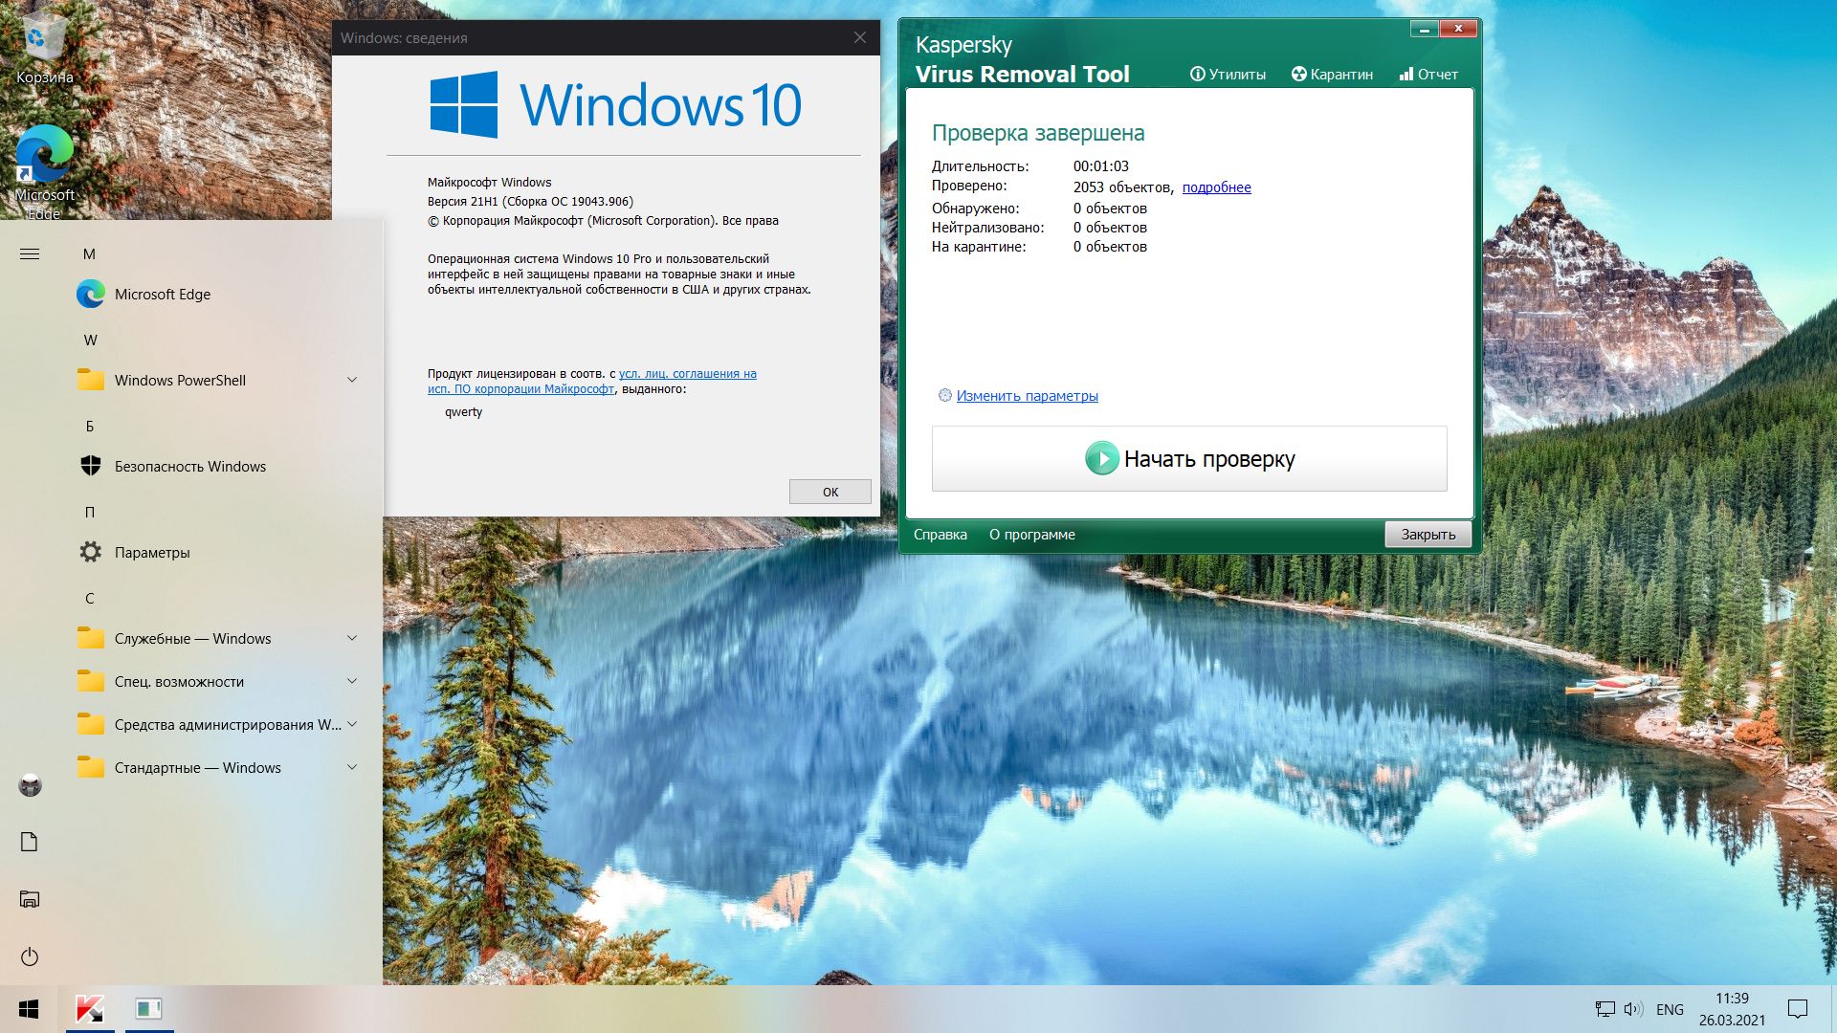
Task: Click the ENG language indicator in tray
Action: pos(1670,1009)
